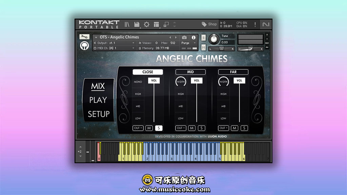347x195 pixels.
Task: Open the Purge dropdown menu
Action: 188,43
